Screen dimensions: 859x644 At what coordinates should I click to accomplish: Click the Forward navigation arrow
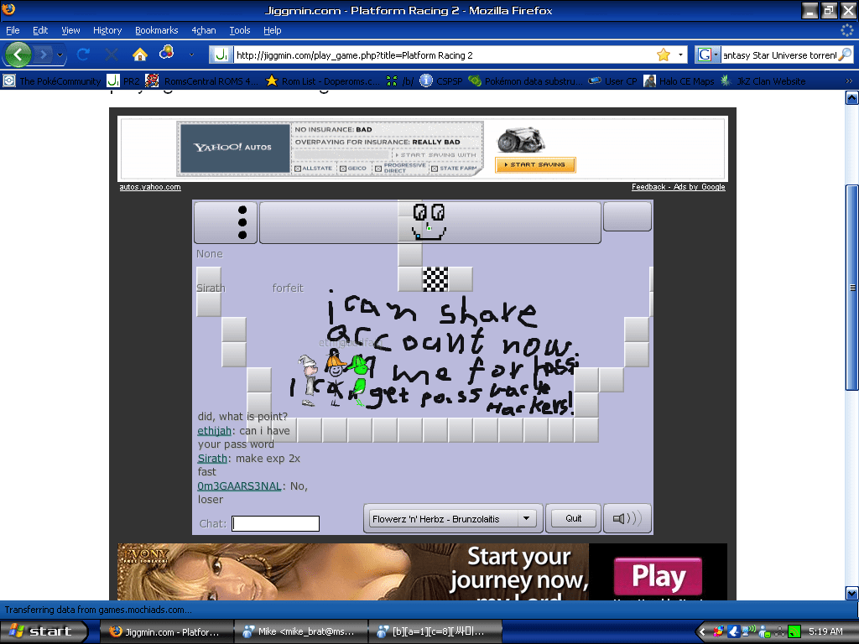pos(44,55)
